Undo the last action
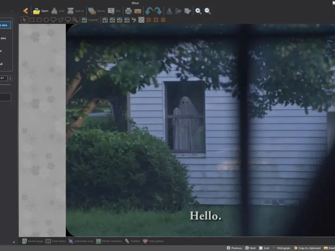This screenshot has height=251, width=335. (x=149, y=11)
